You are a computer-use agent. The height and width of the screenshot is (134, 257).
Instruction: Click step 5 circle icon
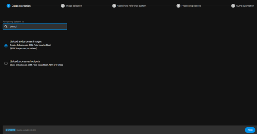233,6
